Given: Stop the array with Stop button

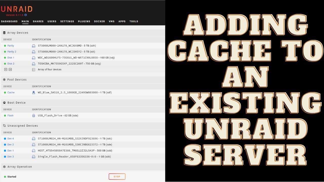Looking at the screenshot, I should coord(117,176).
